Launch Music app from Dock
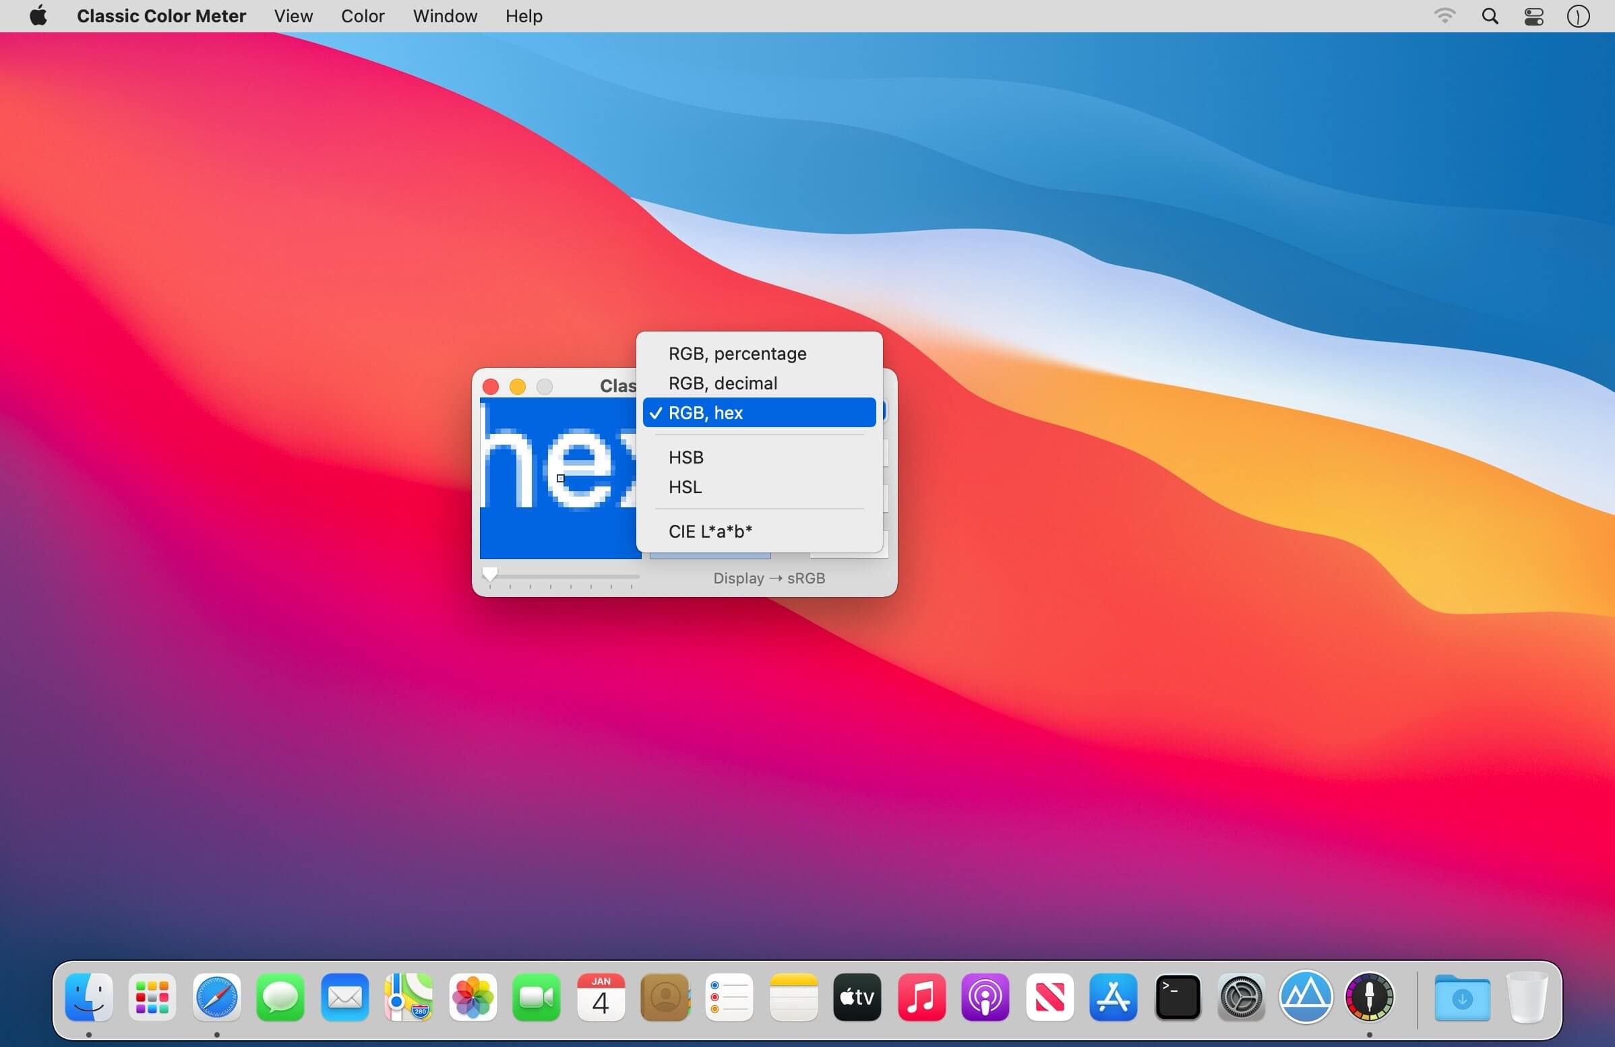 (x=921, y=997)
